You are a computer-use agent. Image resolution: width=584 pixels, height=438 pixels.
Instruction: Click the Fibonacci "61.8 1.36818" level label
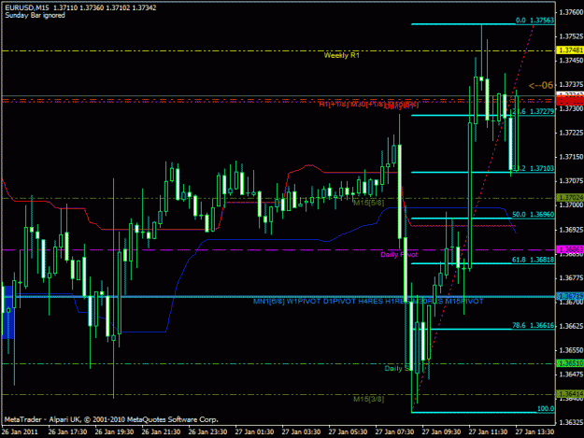point(533,261)
